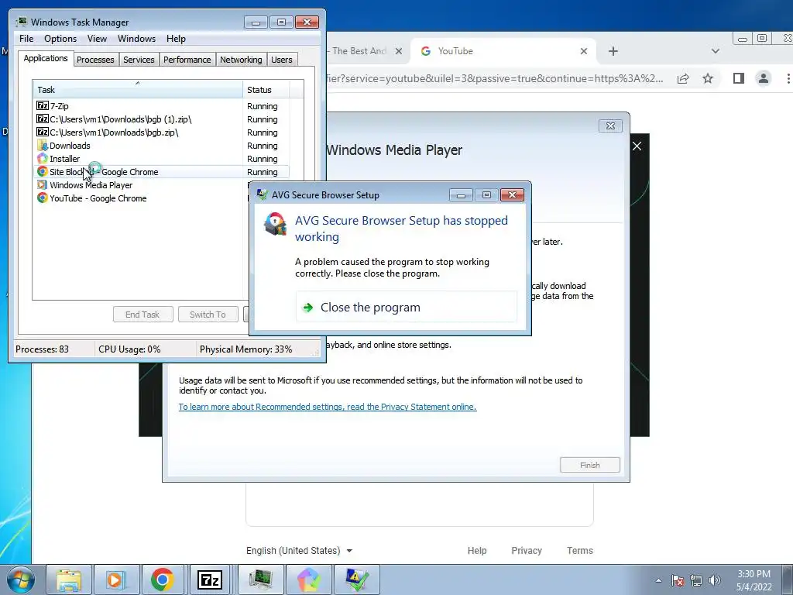
Task: Toggle the Chrome side panel icon
Action: click(x=738, y=78)
